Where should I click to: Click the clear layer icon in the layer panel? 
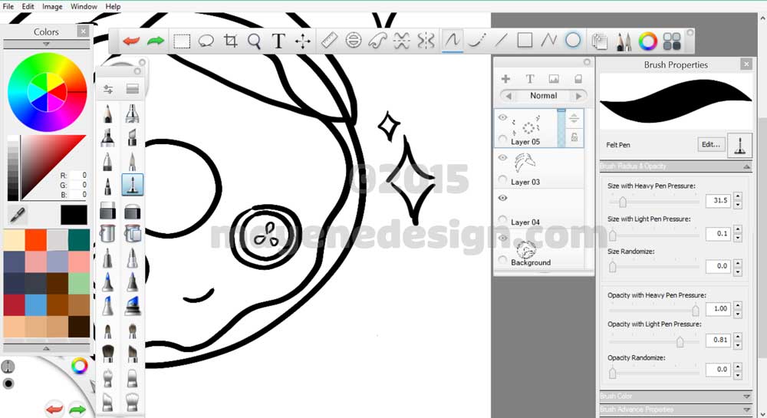(x=578, y=79)
